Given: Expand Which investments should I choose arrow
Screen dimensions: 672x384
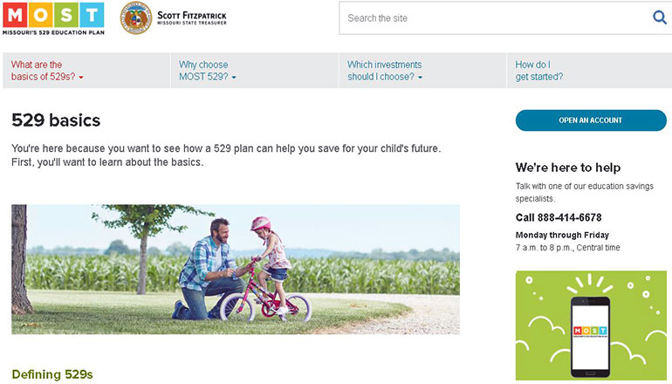Looking at the screenshot, I should [420, 78].
